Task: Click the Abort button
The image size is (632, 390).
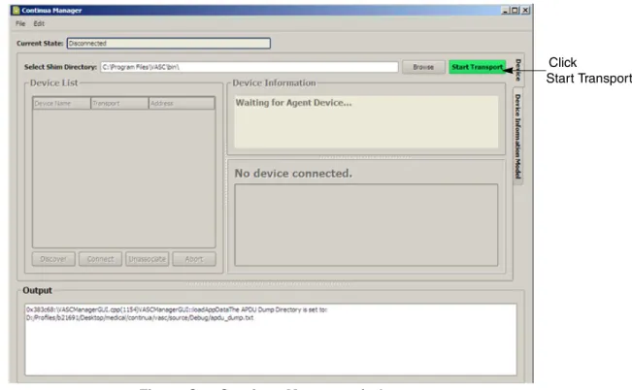Action: (x=194, y=259)
